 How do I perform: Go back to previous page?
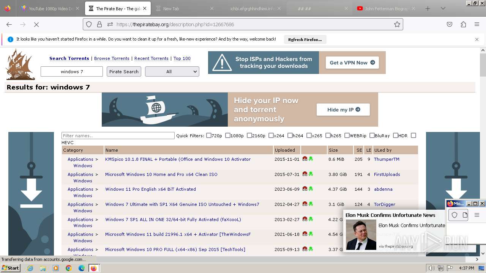point(9,24)
